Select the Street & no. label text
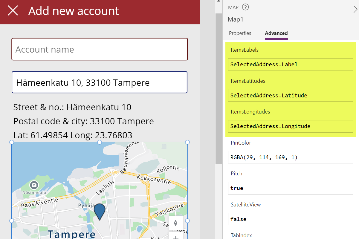 point(72,107)
